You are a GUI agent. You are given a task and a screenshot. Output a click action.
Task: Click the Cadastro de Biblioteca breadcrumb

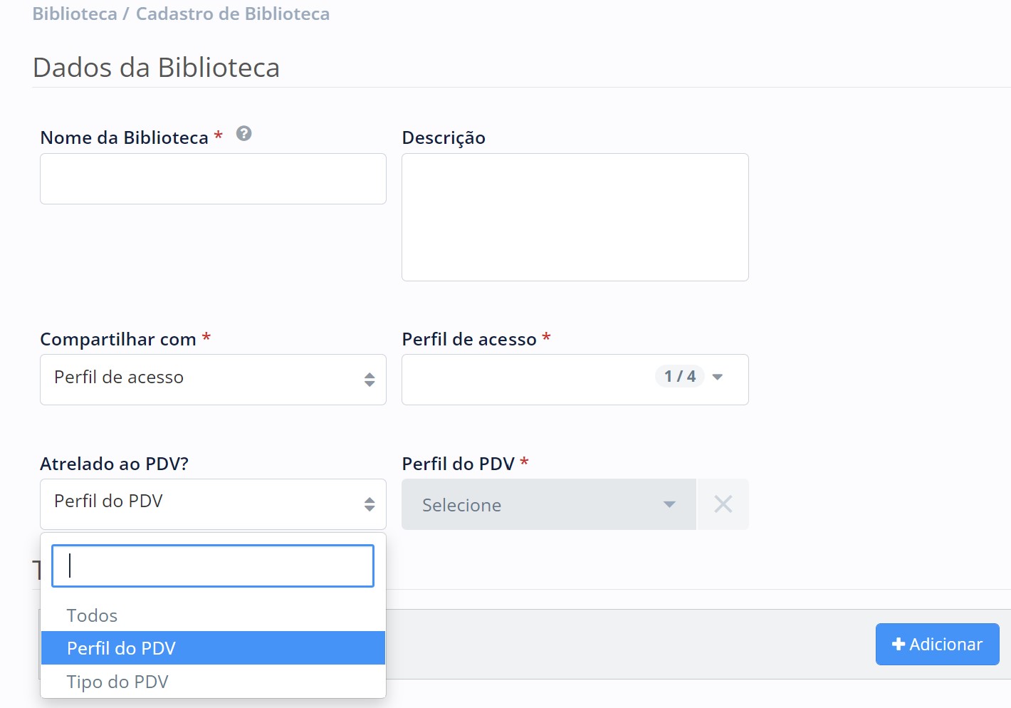(x=233, y=14)
